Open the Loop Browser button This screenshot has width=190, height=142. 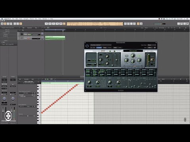tap(184, 24)
